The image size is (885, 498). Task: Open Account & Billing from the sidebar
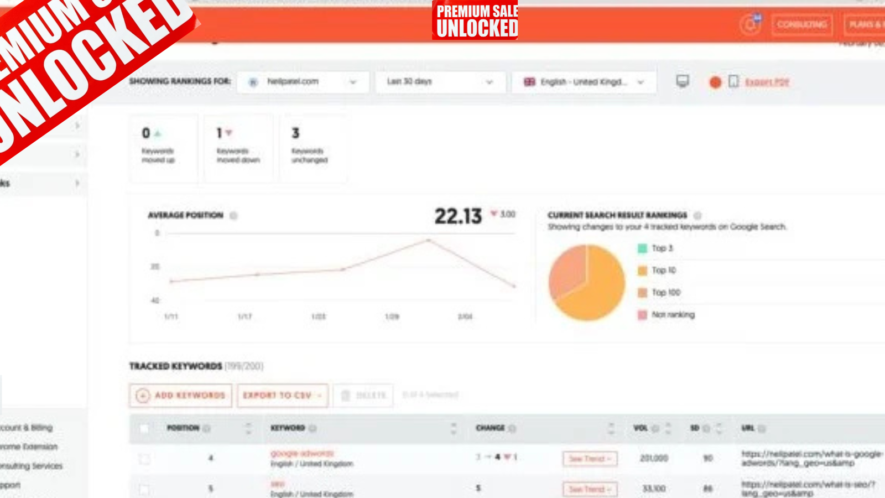click(26, 428)
